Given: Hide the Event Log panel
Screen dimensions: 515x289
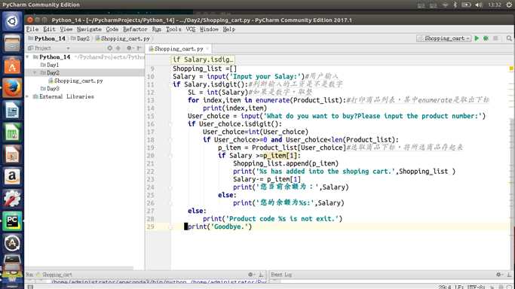Looking at the screenshot, I should 509,274.
